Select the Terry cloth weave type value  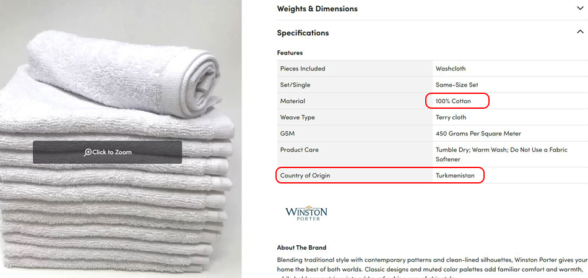click(451, 117)
